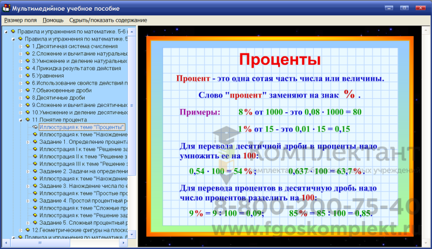Collapse the top-level Правила и упражнения root node
The image size is (432, 249).
[6, 32]
